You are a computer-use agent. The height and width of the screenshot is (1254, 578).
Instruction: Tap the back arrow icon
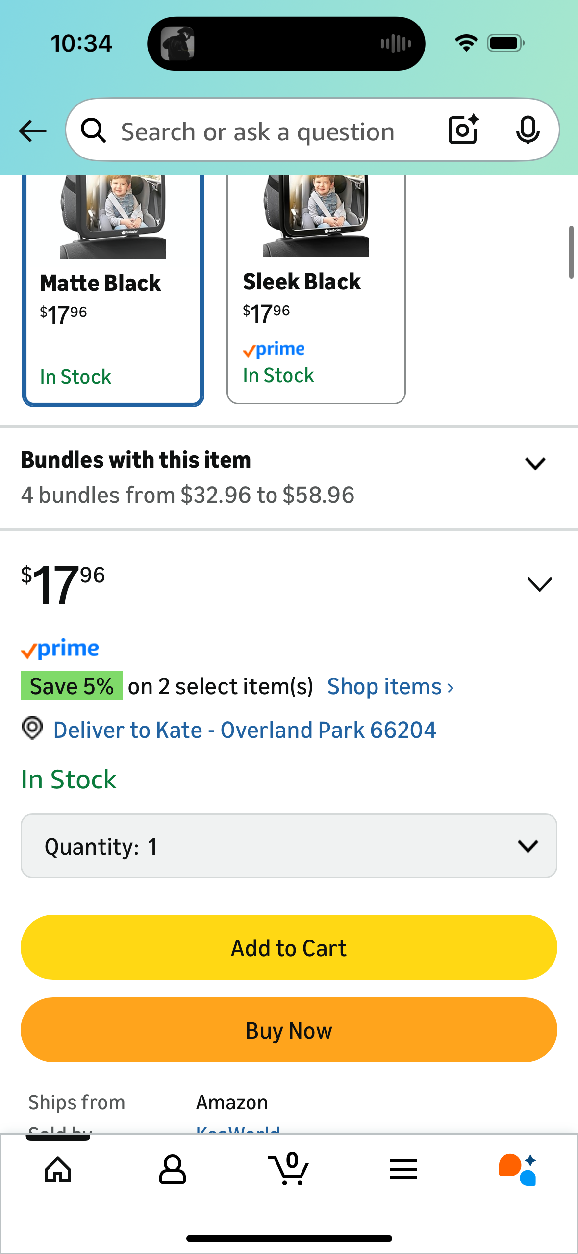tap(32, 131)
